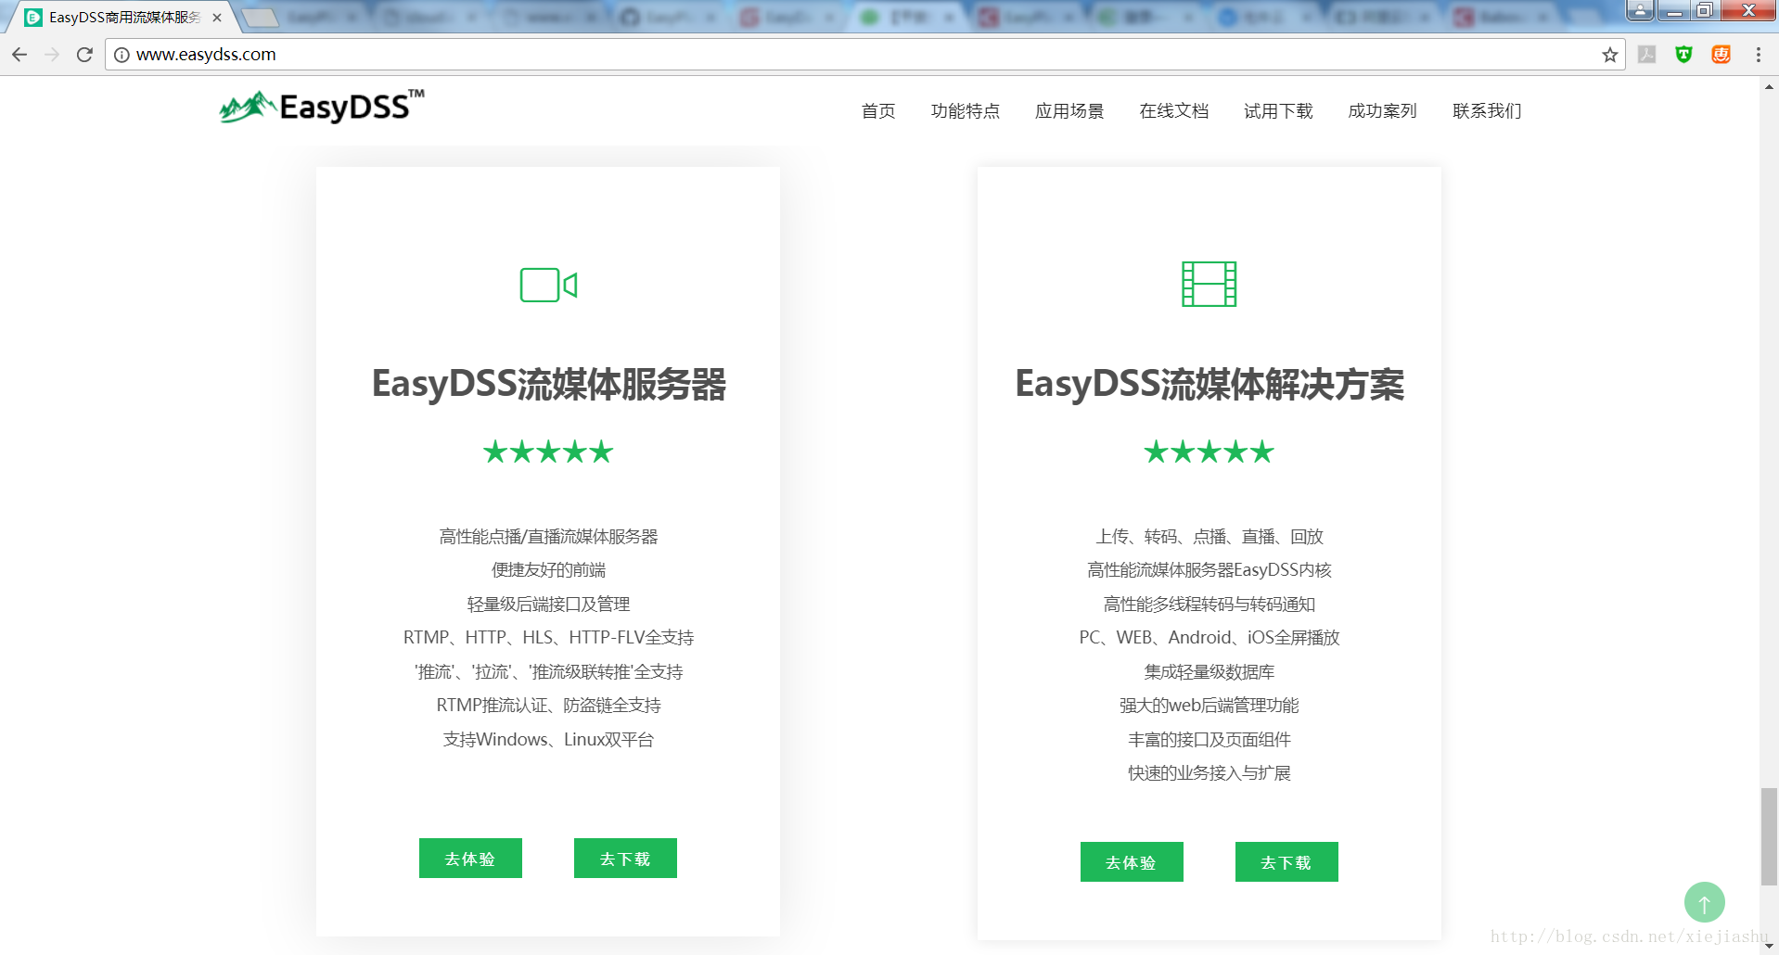Click the EasyDSS logo
This screenshot has width=1779, height=955.
322,108
